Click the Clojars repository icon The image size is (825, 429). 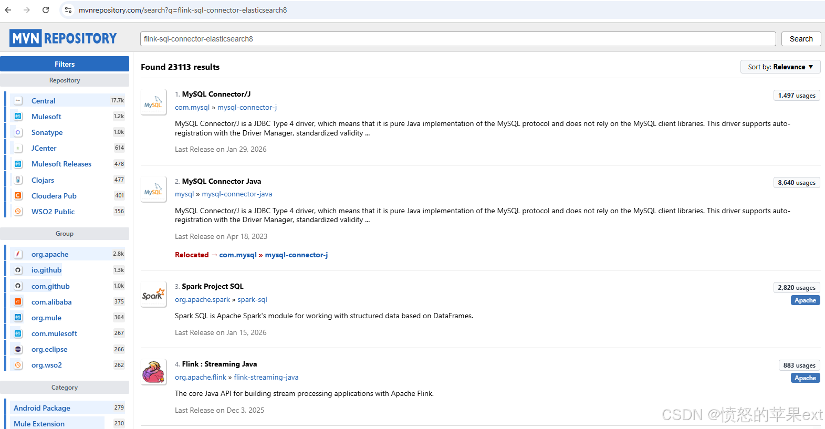tap(18, 180)
